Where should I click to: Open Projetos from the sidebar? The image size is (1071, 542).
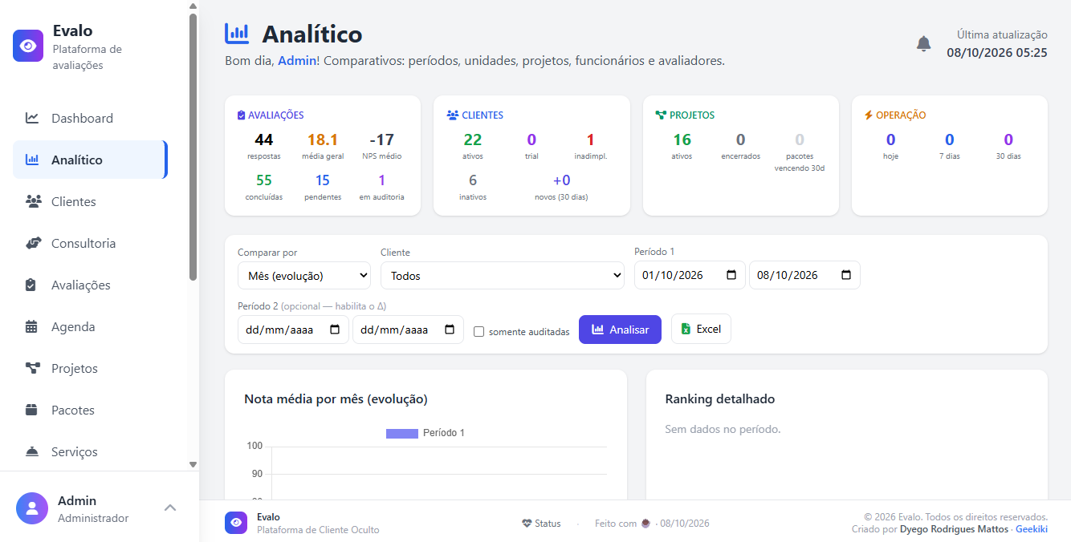click(x=89, y=368)
